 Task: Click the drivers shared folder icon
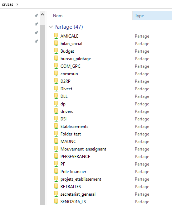click(x=56, y=111)
